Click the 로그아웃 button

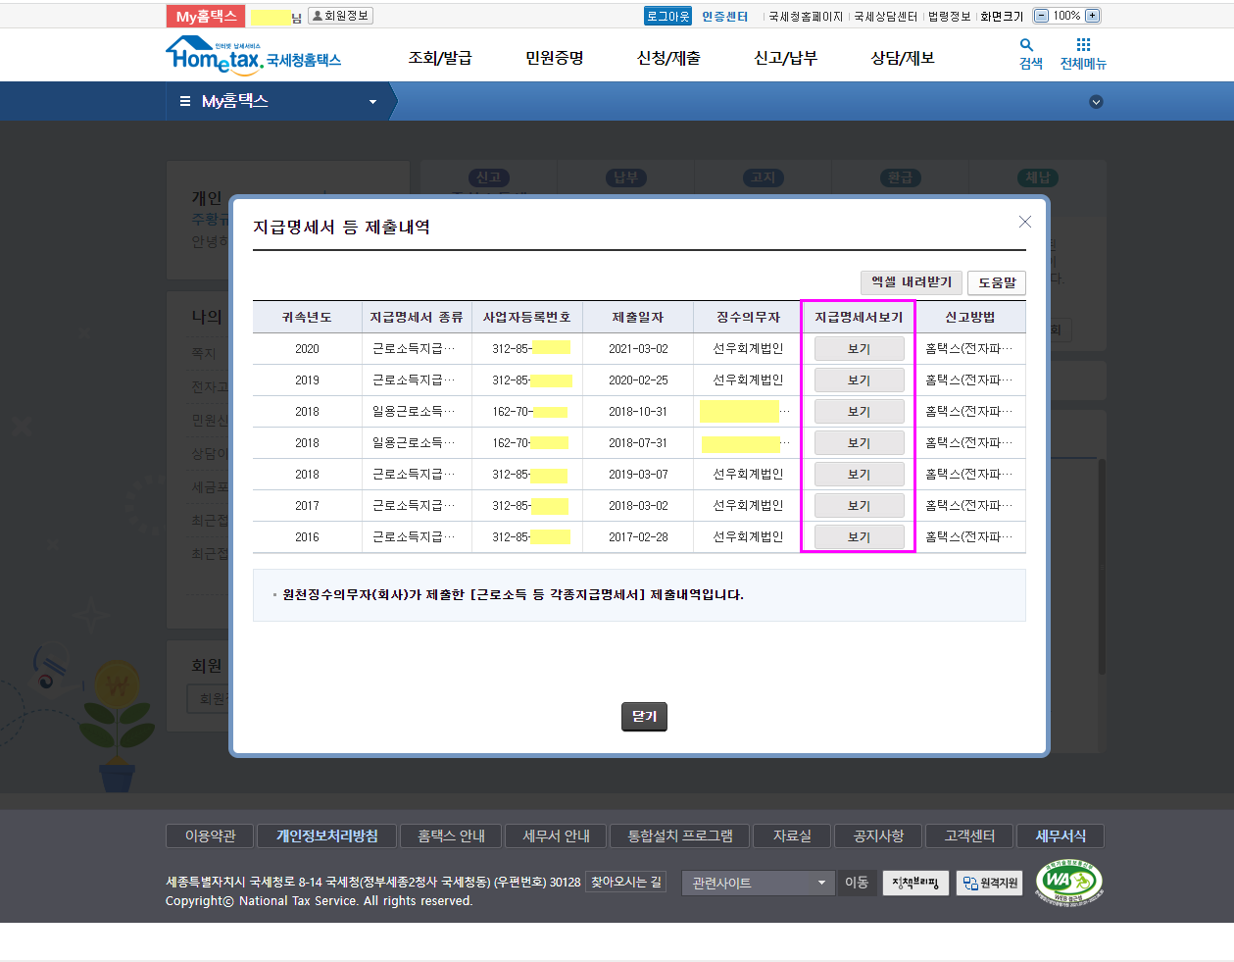pyautogui.click(x=667, y=16)
